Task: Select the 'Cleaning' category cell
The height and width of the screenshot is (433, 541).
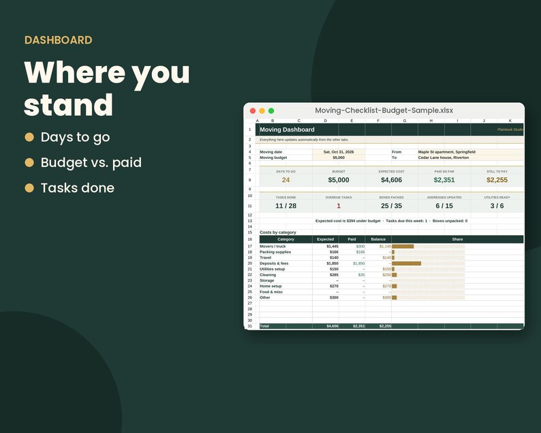Action: [x=285, y=275]
